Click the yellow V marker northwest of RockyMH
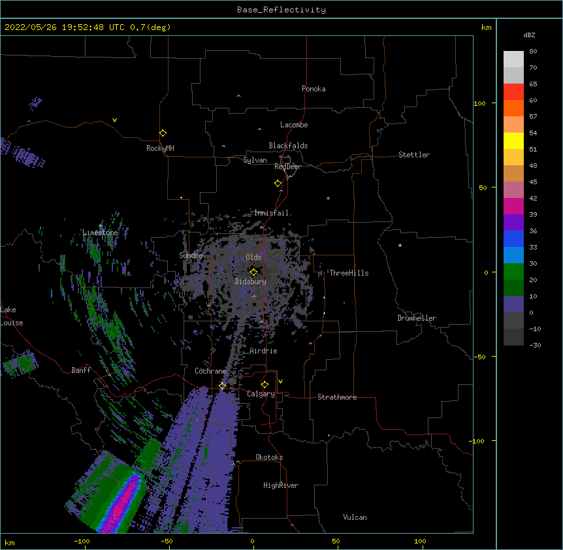Image resolution: width=563 pixels, height=550 pixels. point(114,120)
